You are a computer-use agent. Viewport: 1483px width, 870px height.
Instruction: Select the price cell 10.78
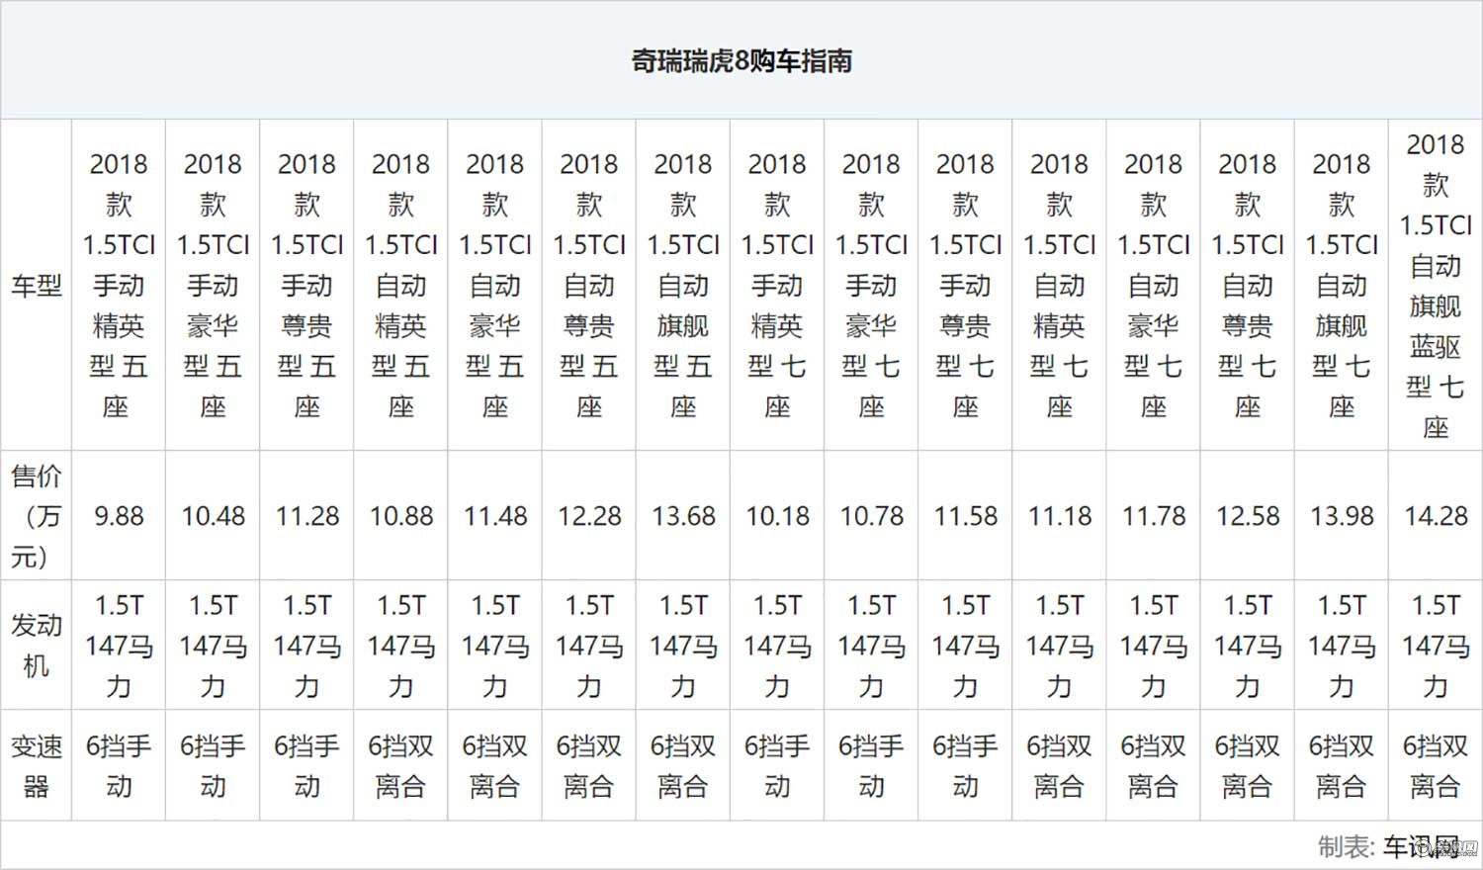[x=871, y=516]
